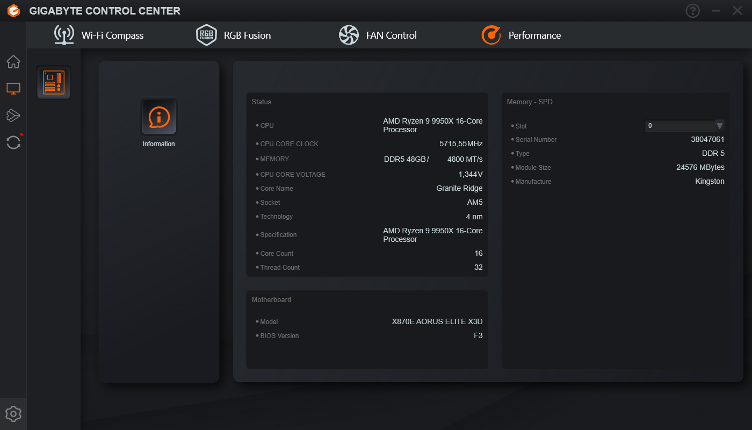Click the Module Size label
752x430 pixels.
[533, 168]
